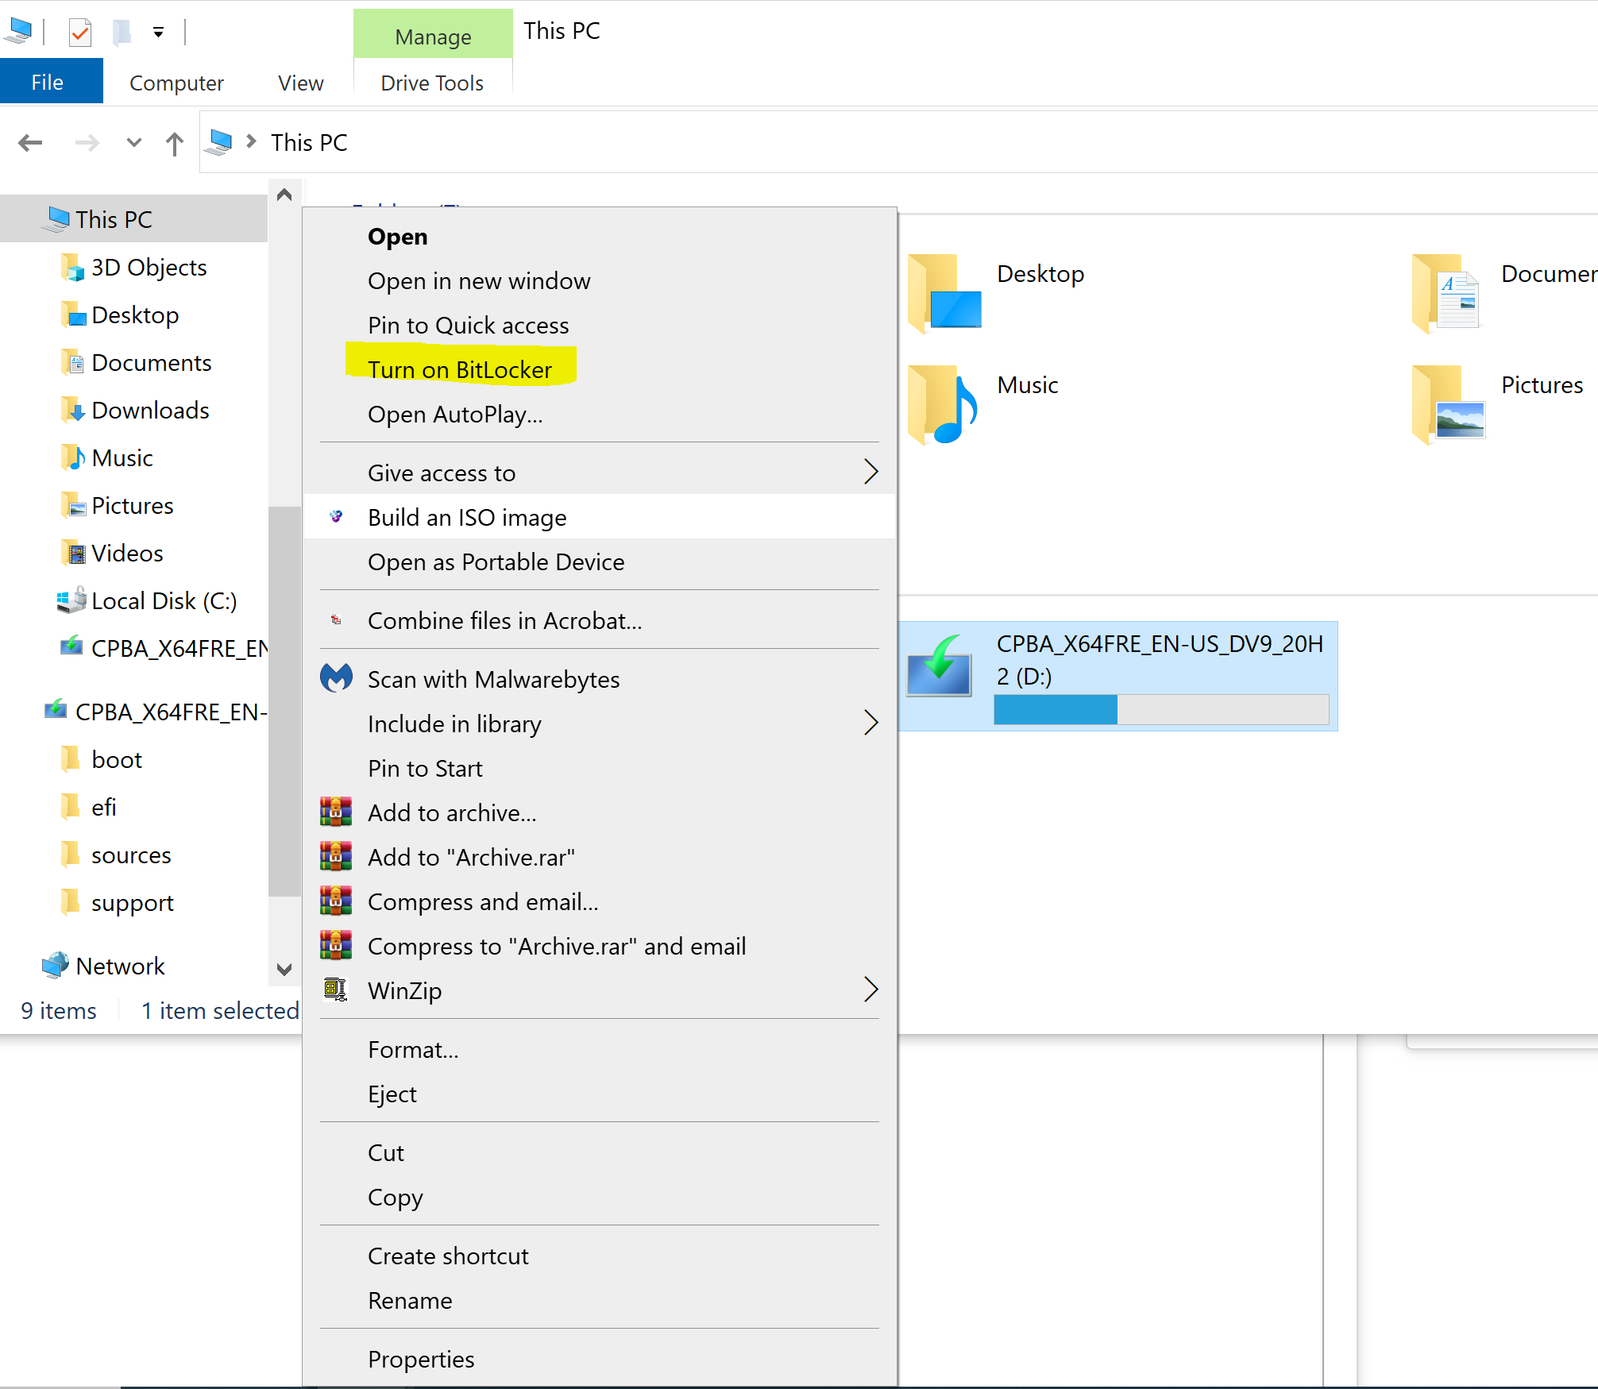Select Turn on BitLocker menu item
Image resolution: width=1598 pixels, height=1389 pixels.
click(x=460, y=370)
